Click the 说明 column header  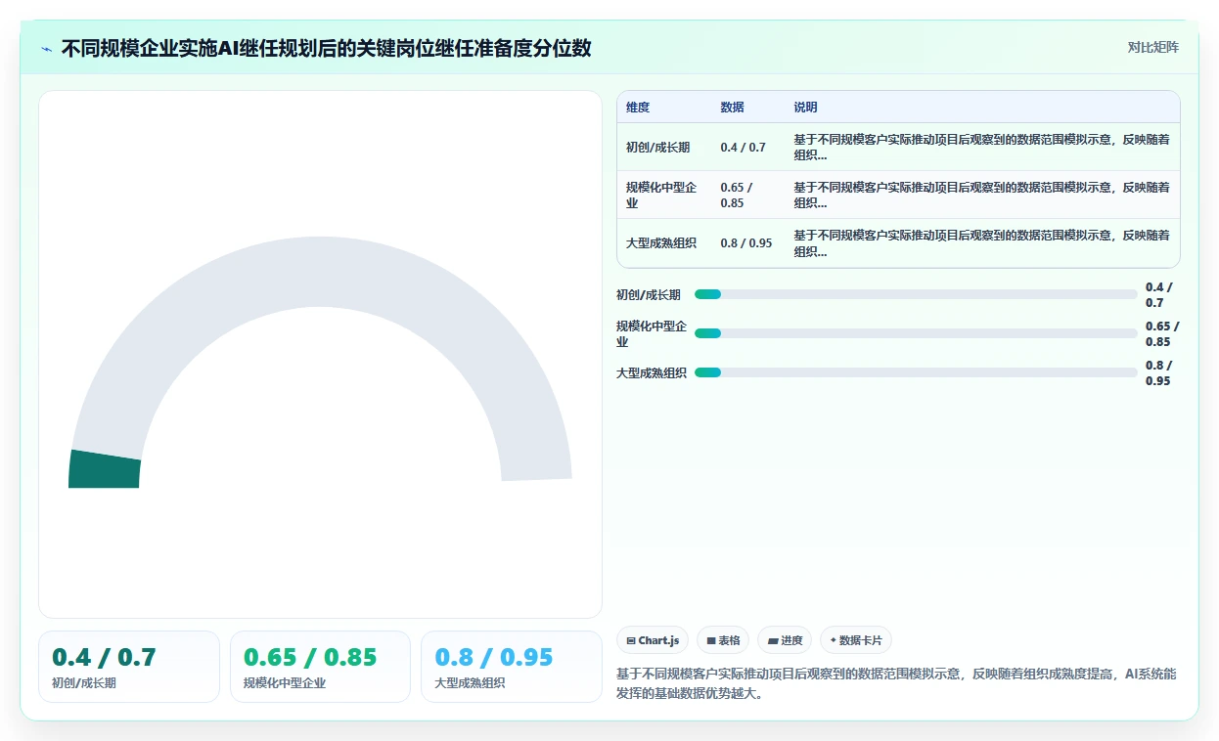pos(805,108)
